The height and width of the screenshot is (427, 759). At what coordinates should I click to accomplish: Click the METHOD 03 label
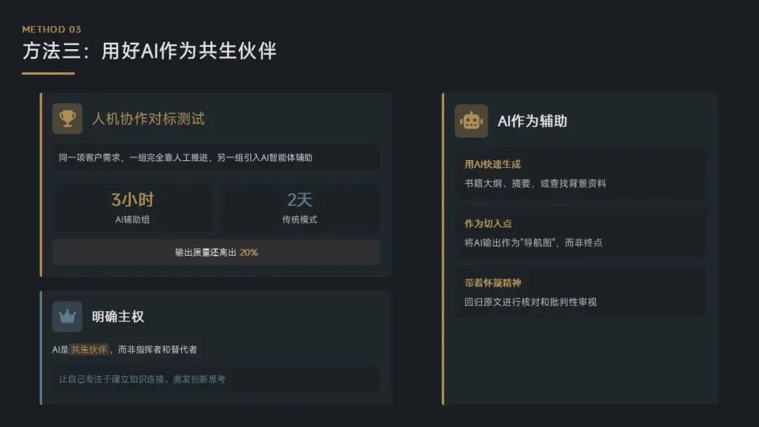51,29
